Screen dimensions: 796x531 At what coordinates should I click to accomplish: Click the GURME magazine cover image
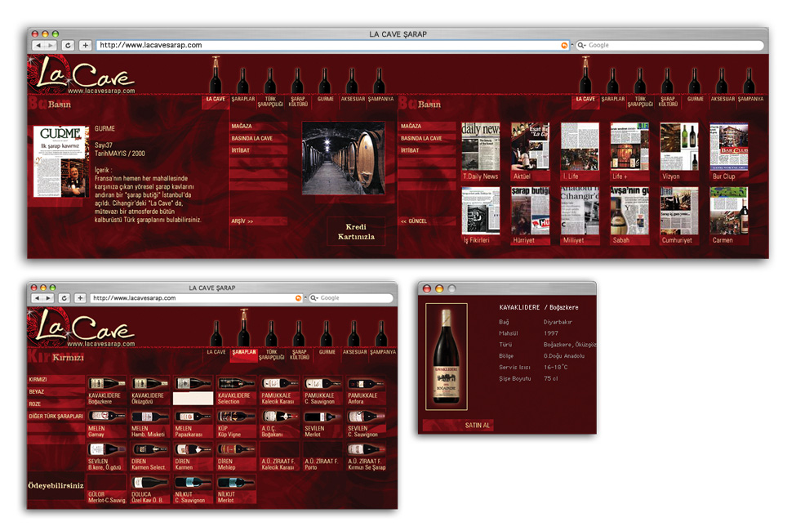coord(61,162)
